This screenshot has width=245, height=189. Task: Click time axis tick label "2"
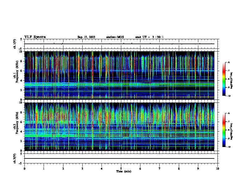(63, 169)
